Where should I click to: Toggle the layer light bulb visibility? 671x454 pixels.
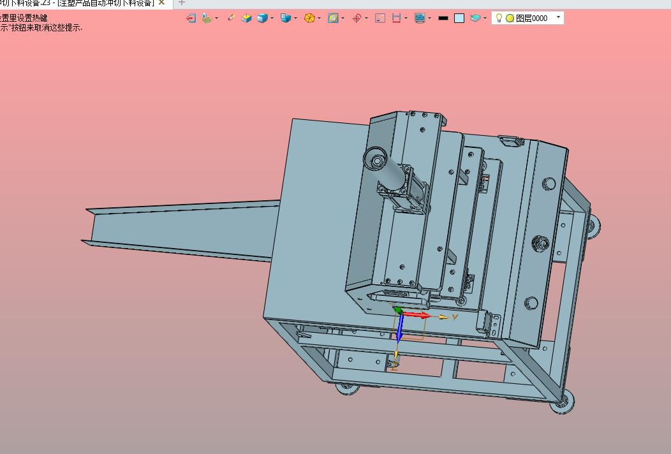[x=499, y=18]
